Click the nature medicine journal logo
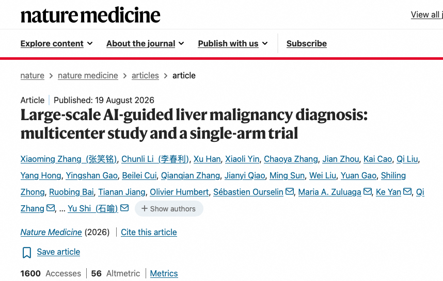The image size is (443, 281). point(90,15)
